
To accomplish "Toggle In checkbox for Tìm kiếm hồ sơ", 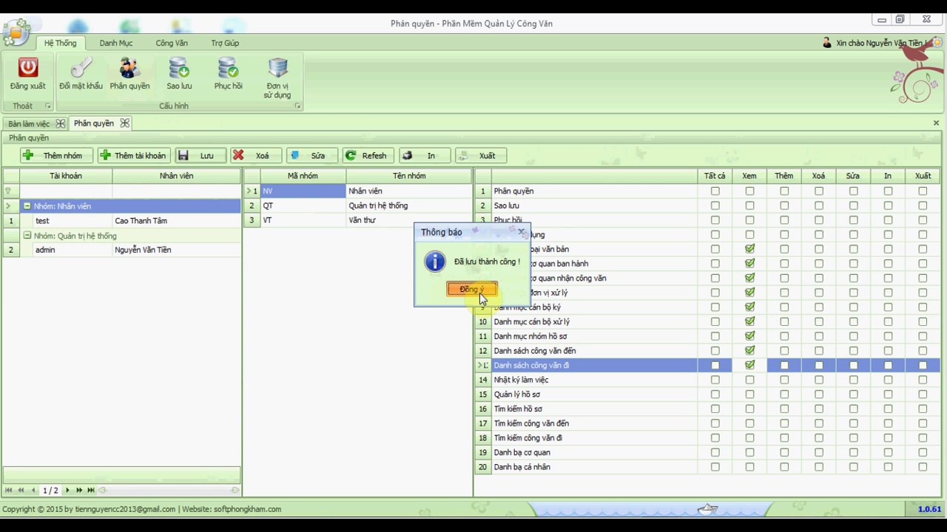I will tap(888, 409).
